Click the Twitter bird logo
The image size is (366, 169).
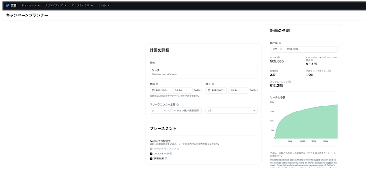8,5
